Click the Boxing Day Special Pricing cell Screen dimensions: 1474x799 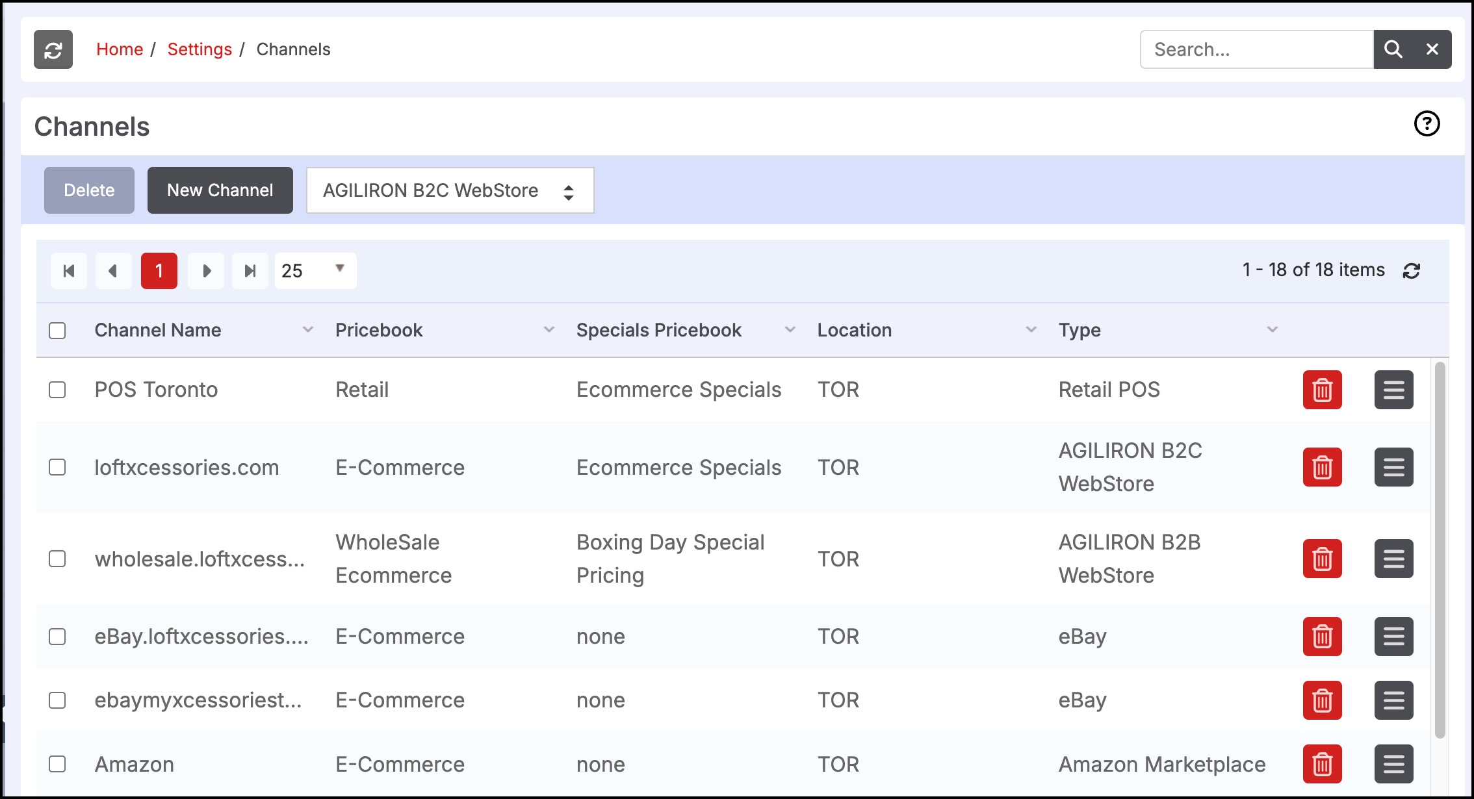(x=671, y=559)
